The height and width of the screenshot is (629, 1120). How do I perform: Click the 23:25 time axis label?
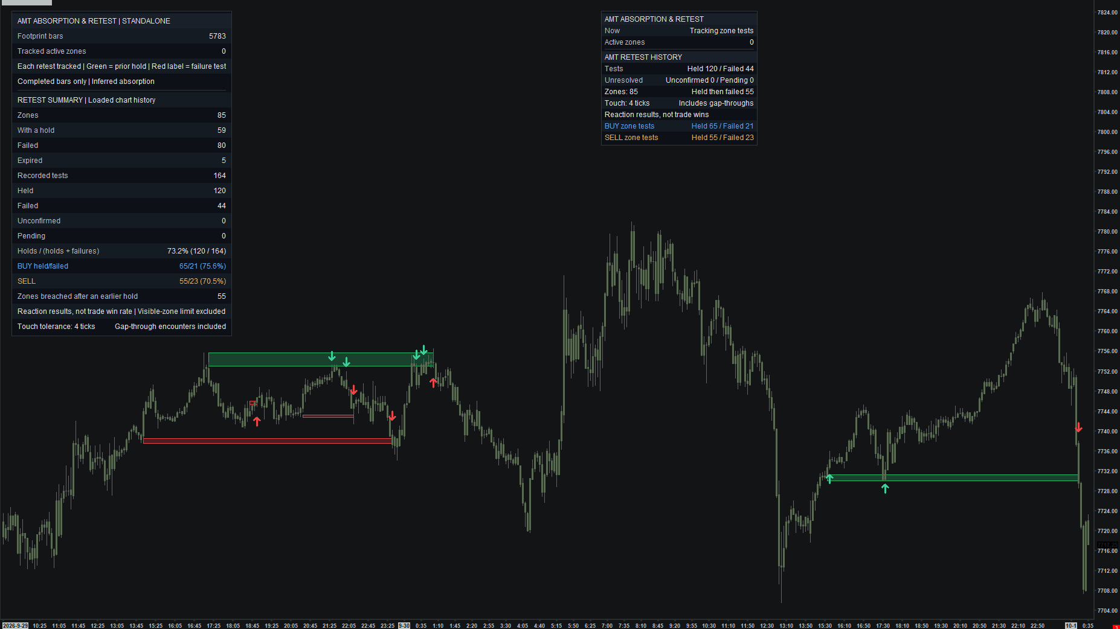(x=387, y=625)
